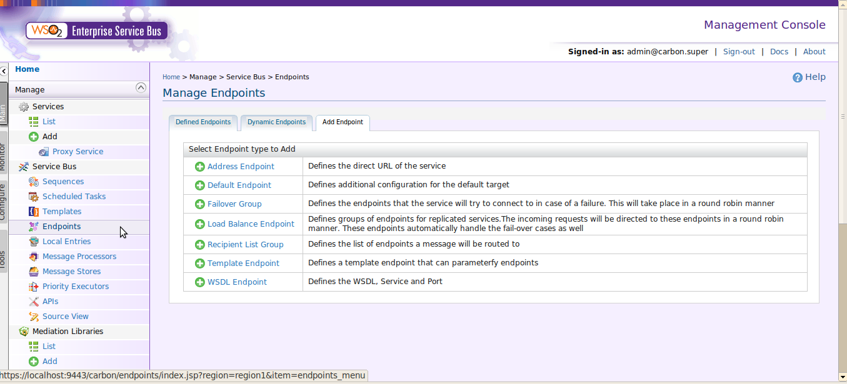Select the Endpoints icon
Image resolution: width=847 pixels, height=384 pixels.
[x=33, y=226]
